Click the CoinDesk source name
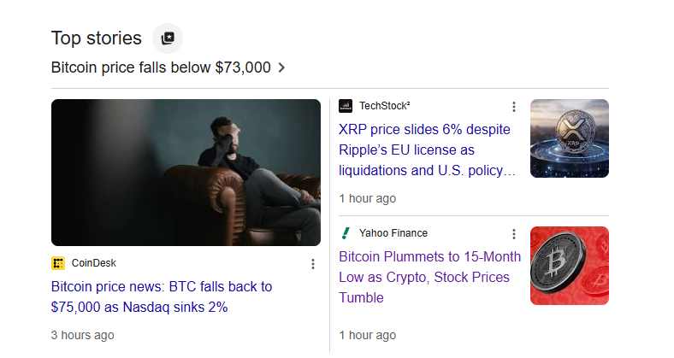Viewport: 674px width, 358px height. click(x=94, y=264)
